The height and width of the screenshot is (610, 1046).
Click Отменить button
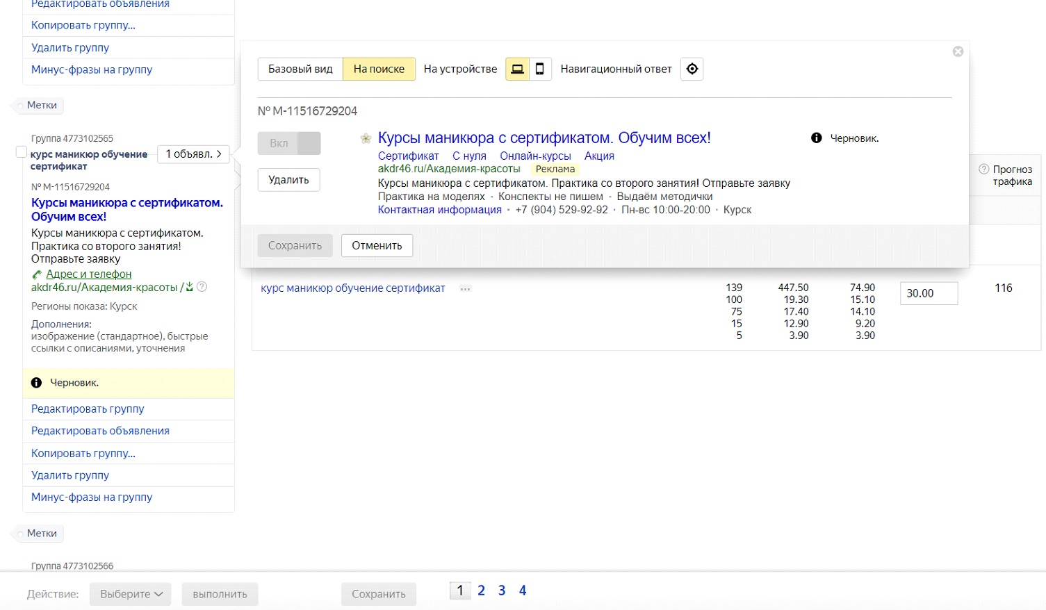(x=377, y=245)
